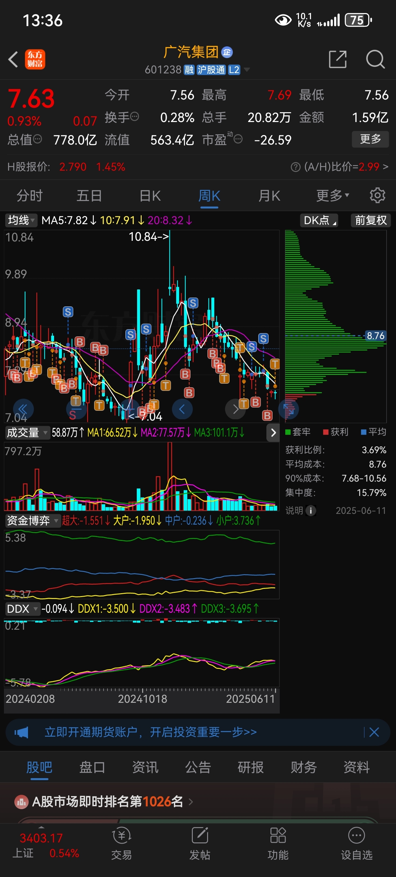Viewport: 396px width, 877px height.
Task: Tap the red ranking chart icon
Action: coord(21,802)
